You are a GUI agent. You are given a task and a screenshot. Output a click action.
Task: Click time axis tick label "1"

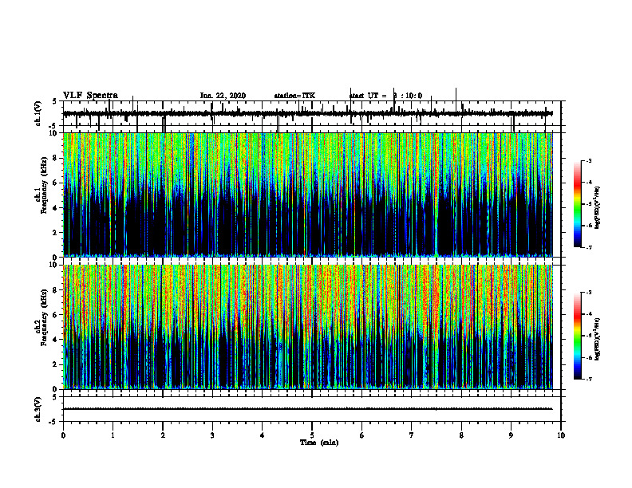(113, 435)
